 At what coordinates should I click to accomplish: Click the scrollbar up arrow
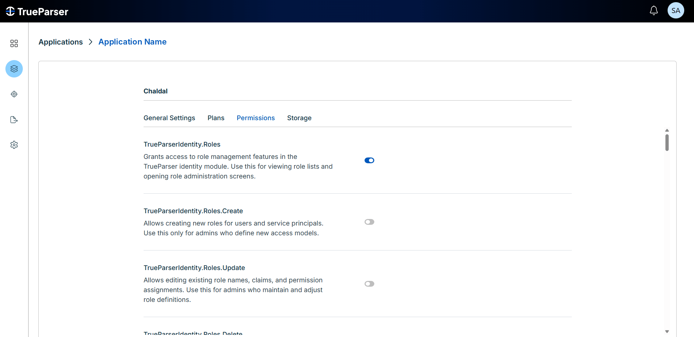tap(667, 130)
